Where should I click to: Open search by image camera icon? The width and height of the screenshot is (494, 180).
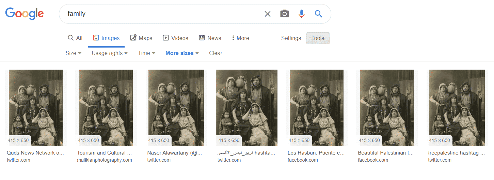[x=285, y=14]
